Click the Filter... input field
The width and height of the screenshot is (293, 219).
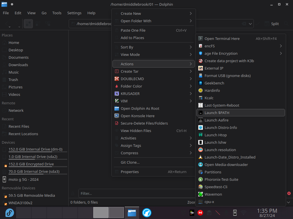pyautogui.click(x=137, y=194)
